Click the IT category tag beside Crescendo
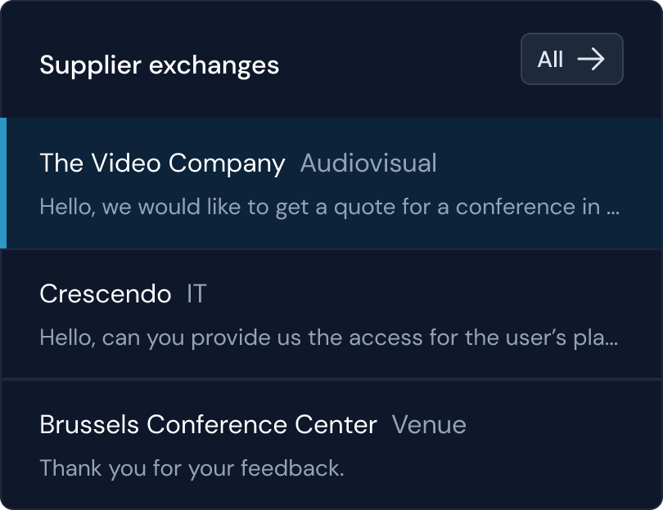This screenshot has width=663, height=510. 196,293
